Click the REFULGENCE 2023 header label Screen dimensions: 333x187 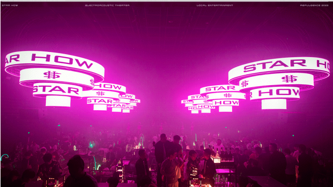point(314,5)
